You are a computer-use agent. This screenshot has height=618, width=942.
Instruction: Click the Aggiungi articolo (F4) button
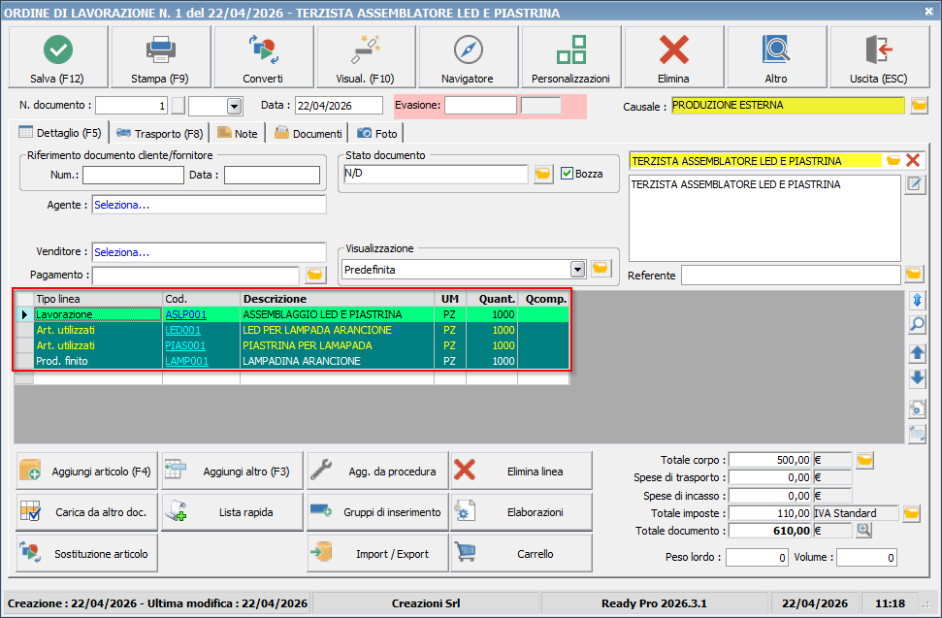pos(86,472)
